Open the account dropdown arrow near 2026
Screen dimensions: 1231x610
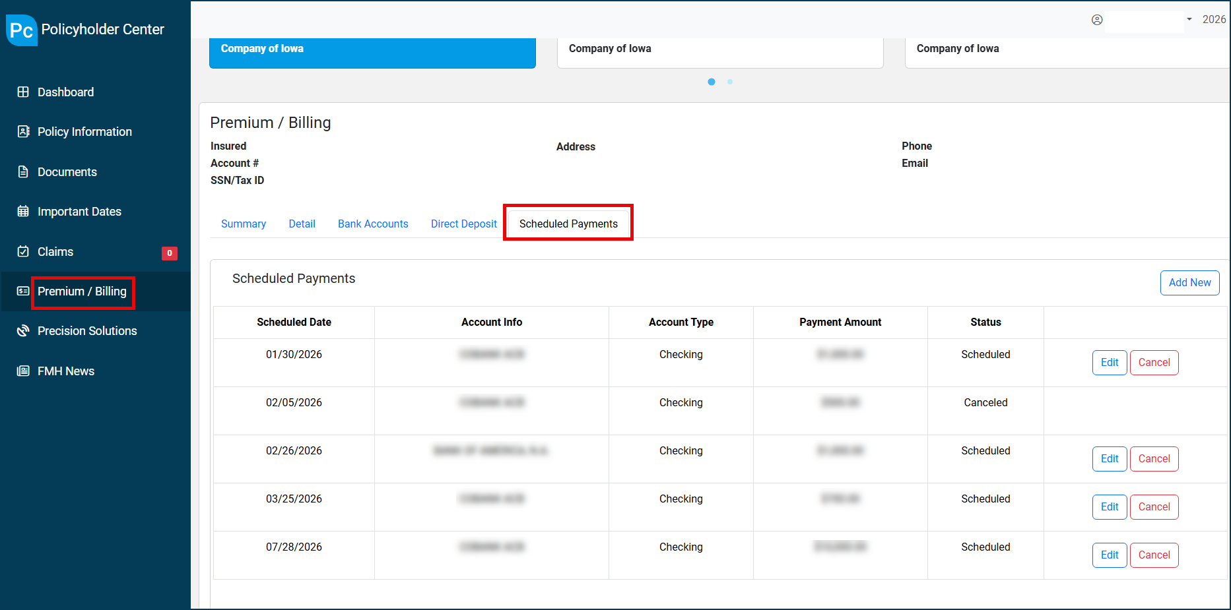[x=1189, y=20]
